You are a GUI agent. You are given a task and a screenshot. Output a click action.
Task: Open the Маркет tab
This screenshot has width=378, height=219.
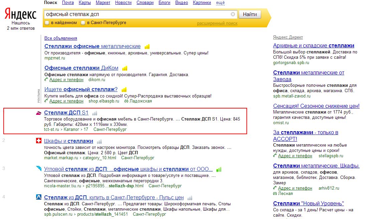103,3
